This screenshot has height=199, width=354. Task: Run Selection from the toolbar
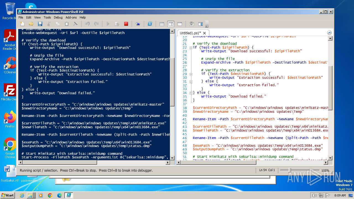coord(117,24)
